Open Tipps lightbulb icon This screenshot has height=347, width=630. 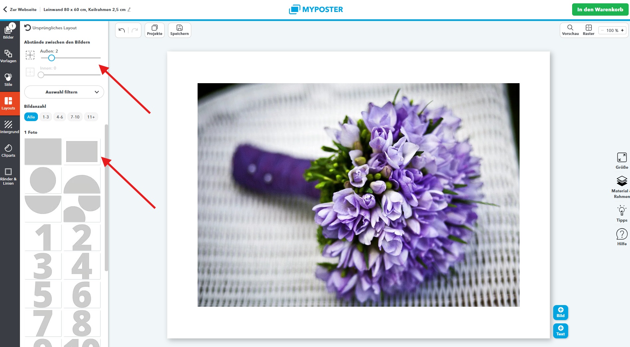[x=621, y=213]
